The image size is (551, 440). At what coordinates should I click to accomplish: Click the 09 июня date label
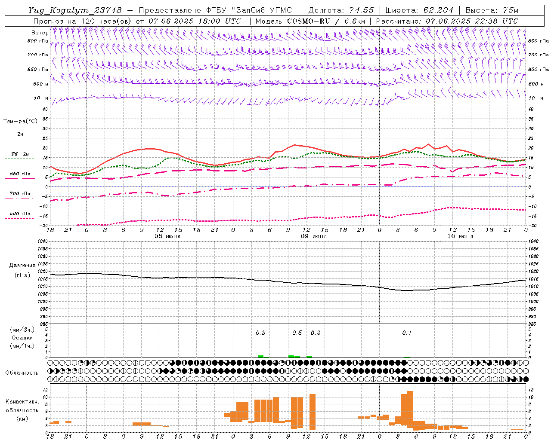coord(314,236)
